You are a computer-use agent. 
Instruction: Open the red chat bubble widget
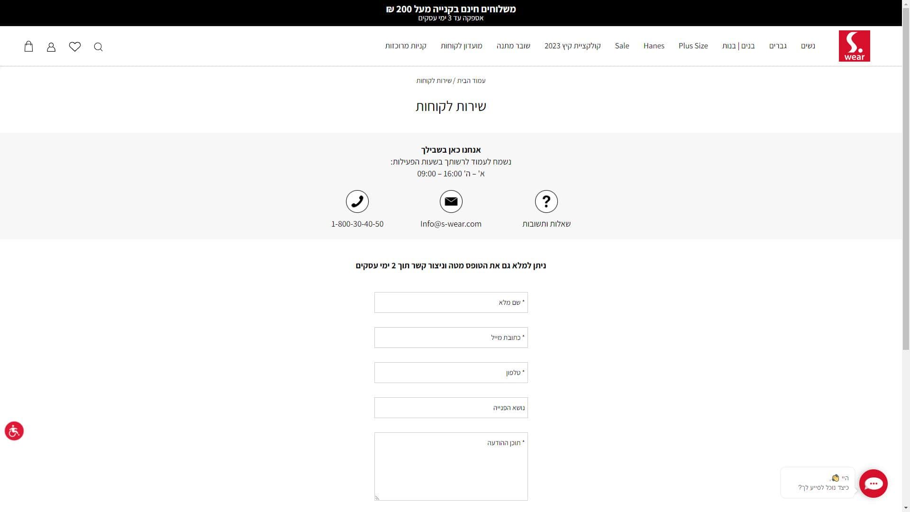(x=873, y=483)
